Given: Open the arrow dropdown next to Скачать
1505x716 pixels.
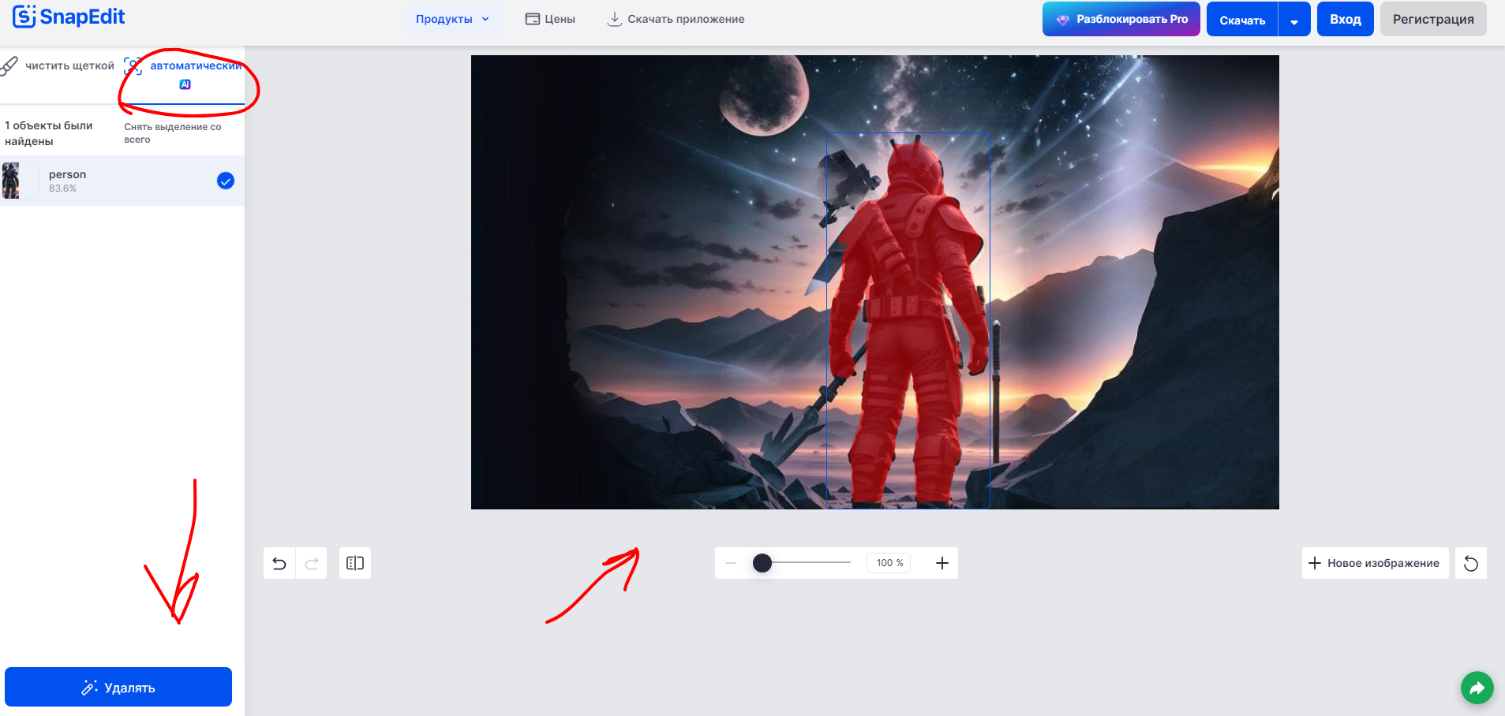Looking at the screenshot, I should coord(1294,21).
